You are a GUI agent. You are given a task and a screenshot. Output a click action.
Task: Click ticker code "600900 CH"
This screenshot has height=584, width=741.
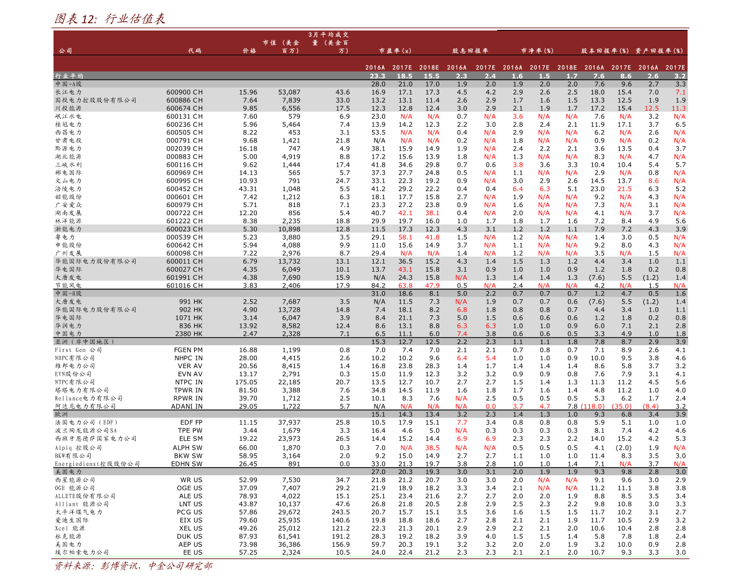(x=184, y=92)
